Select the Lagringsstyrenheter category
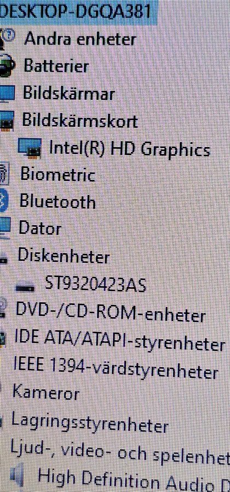230x492 pixels. (x=90, y=423)
